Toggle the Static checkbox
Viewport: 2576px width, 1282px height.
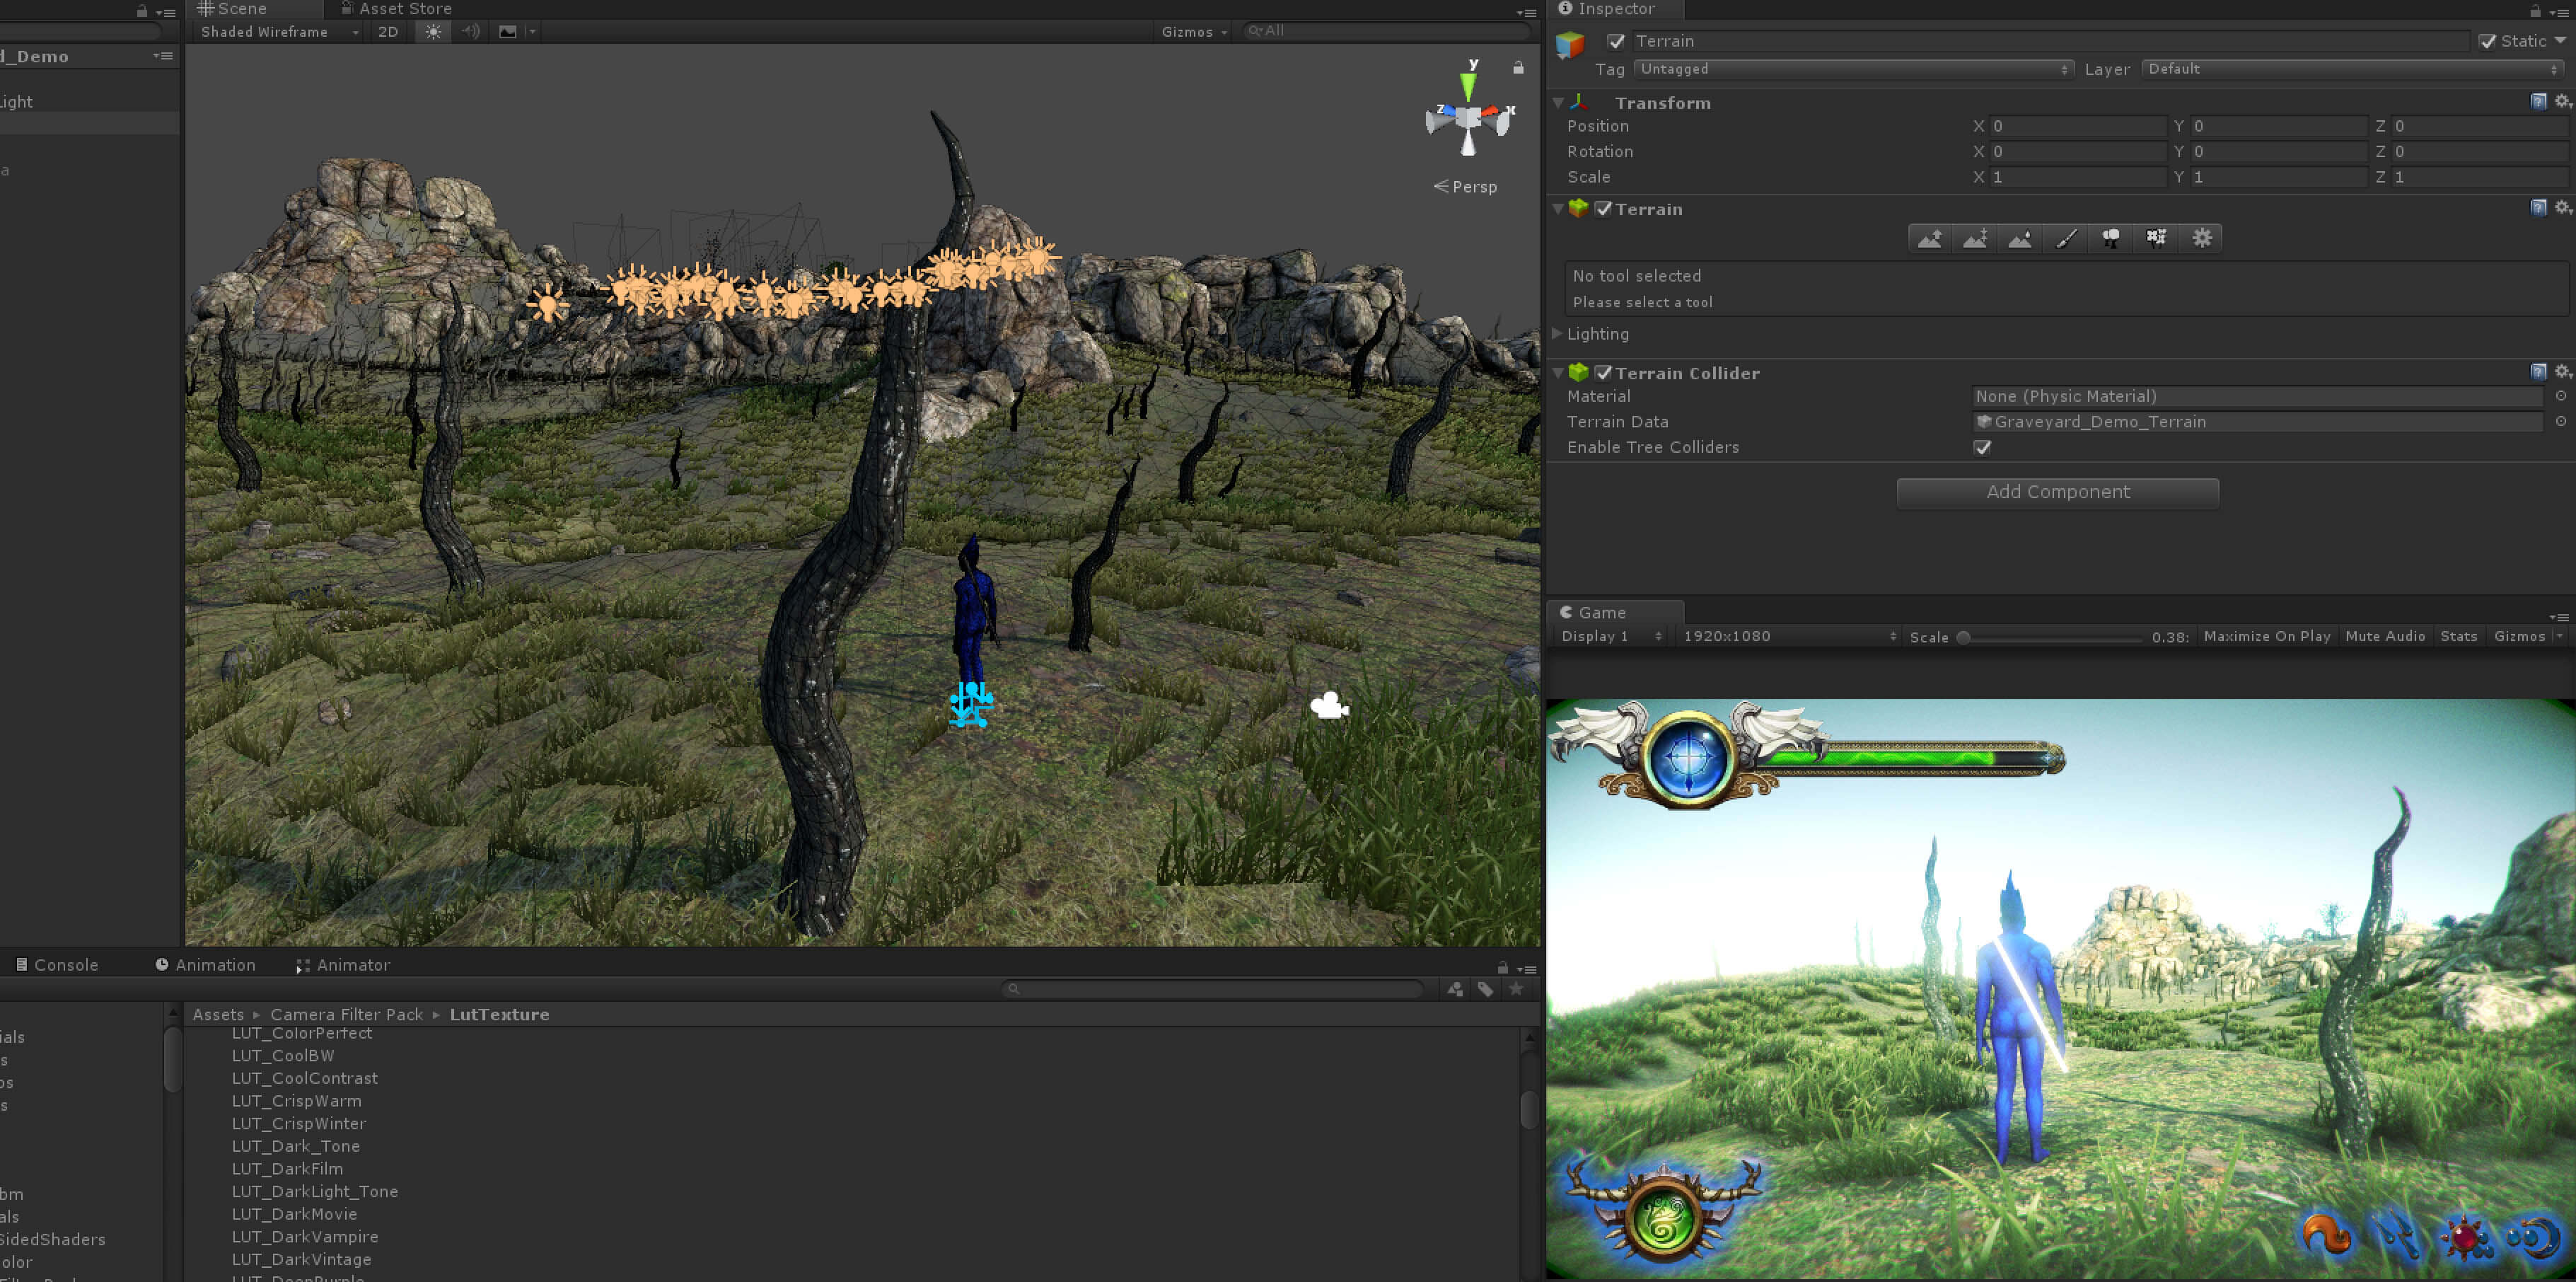[x=2487, y=41]
